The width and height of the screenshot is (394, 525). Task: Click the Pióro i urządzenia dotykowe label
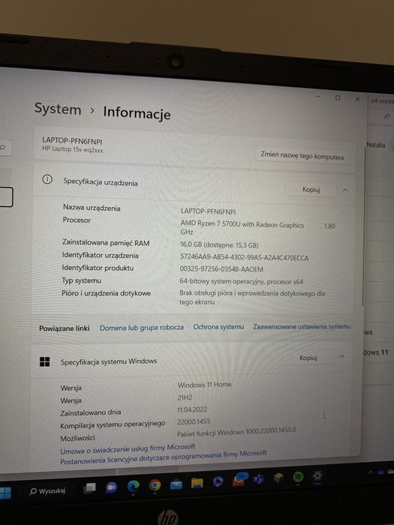pyautogui.click(x=106, y=293)
